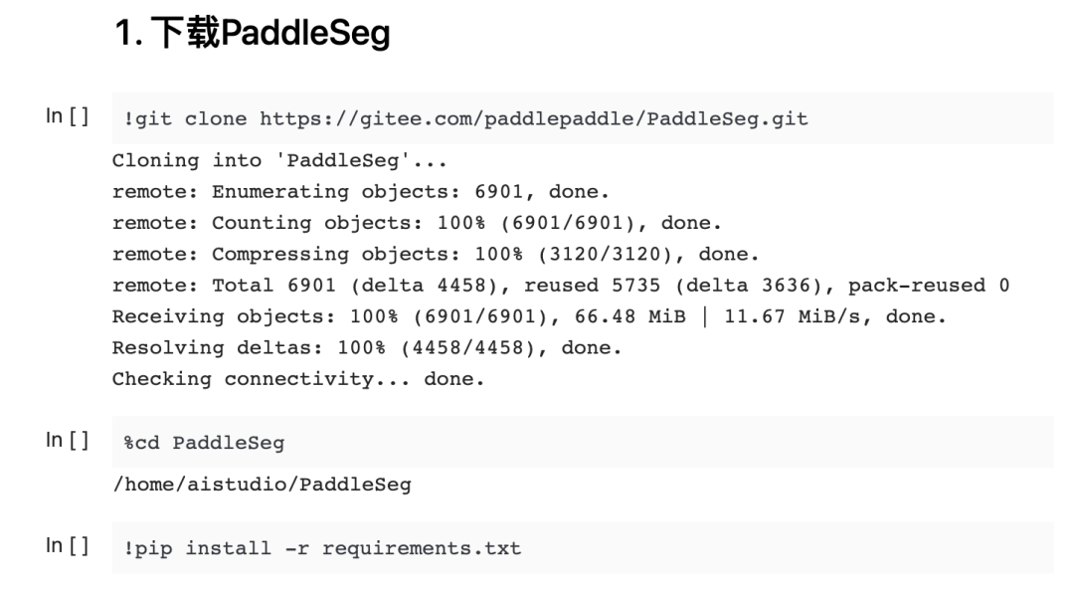
Task: Click the git clone code cell
Action: 895,119
